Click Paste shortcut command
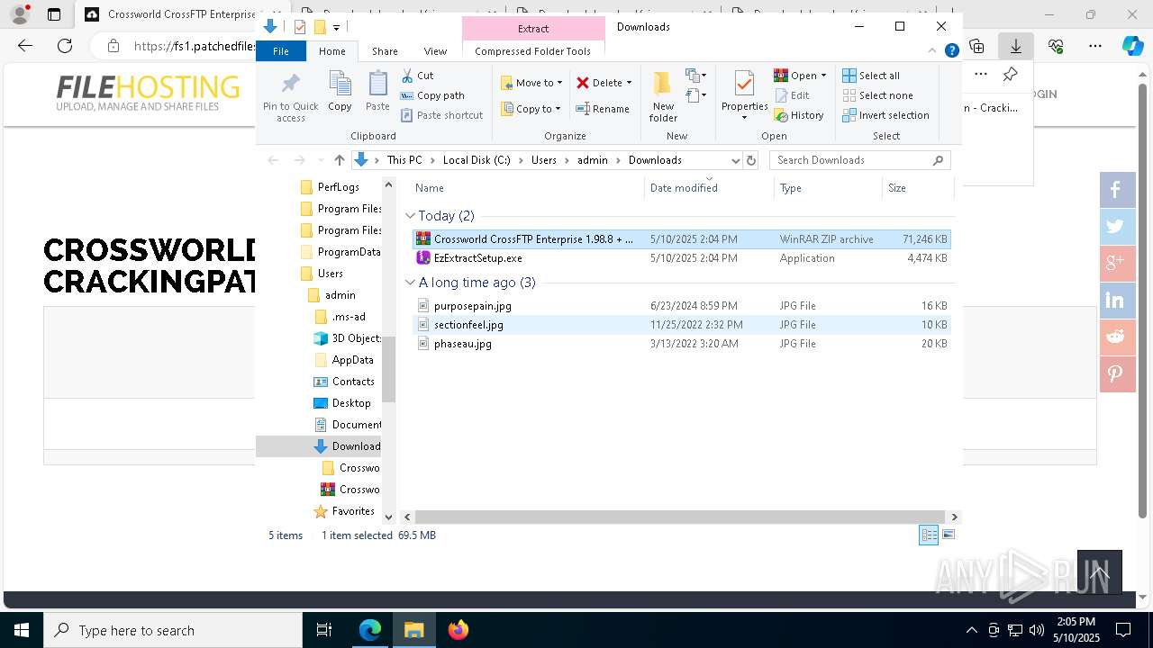Image resolution: width=1153 pixels, height=648 pixels. click(441, 115)
